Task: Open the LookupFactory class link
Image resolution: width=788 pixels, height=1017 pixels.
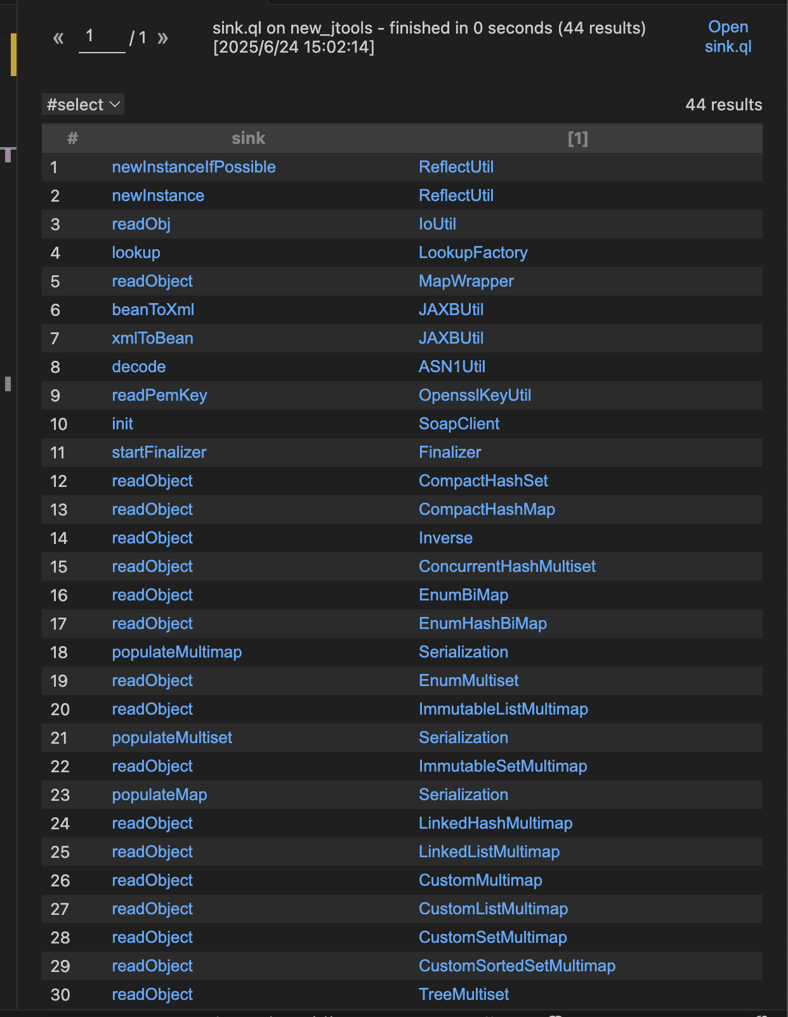Action: click(473, 252)
